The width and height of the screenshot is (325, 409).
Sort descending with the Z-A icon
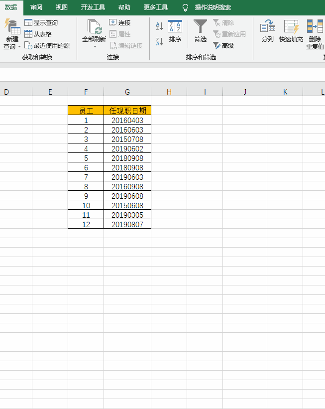click(159, 41)
